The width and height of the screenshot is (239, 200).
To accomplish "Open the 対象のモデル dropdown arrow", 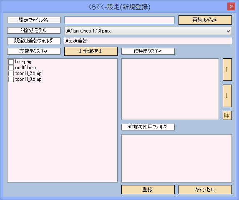I will coord(228,31).
